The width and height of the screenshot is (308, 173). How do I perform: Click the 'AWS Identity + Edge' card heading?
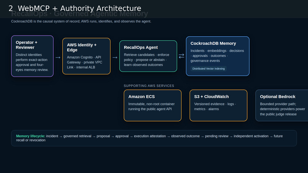[81, 47]
